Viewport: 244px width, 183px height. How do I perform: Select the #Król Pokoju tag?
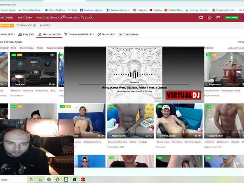click(x=26, y=48)
